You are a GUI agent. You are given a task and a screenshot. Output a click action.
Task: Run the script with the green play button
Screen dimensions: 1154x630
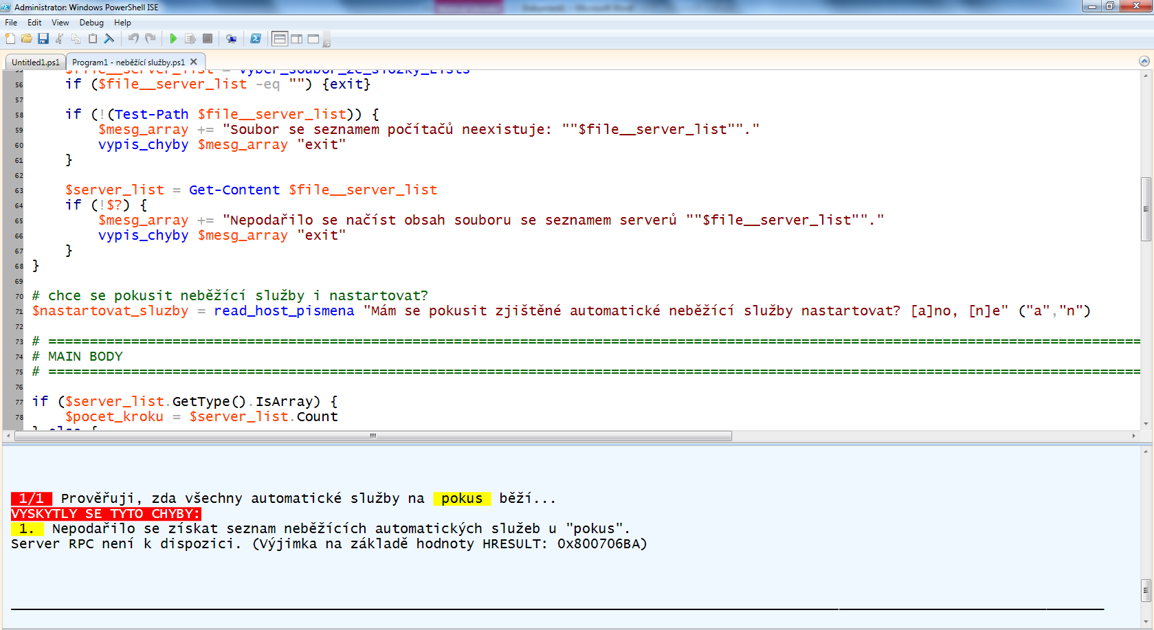coord(173,38)
